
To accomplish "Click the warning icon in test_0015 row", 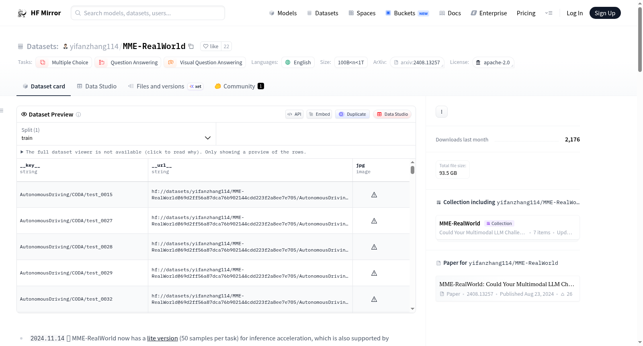I will point(374,195).
